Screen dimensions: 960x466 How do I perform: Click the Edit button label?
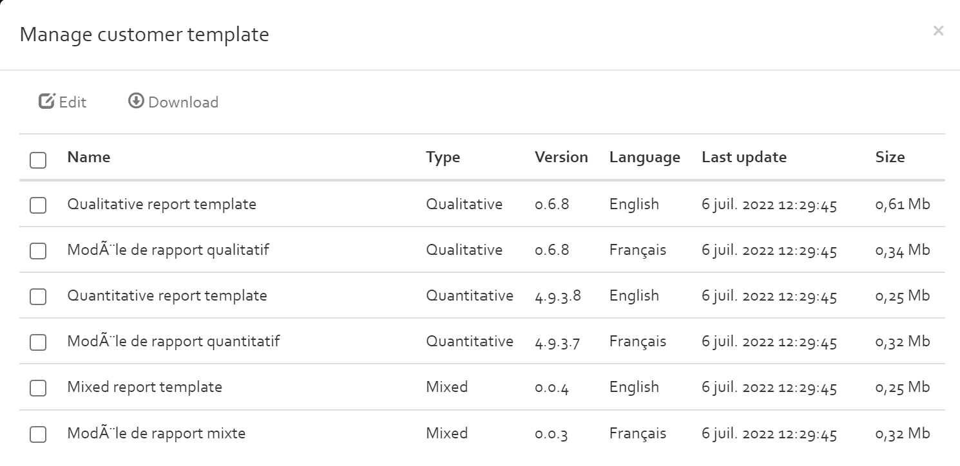tap(73, 102)
